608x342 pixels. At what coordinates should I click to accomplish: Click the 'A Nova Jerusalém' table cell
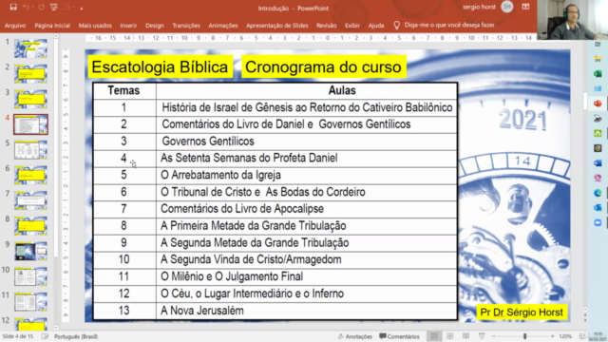307,311
